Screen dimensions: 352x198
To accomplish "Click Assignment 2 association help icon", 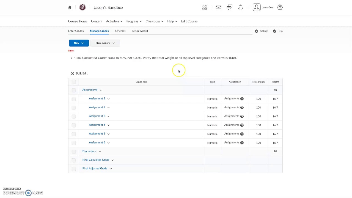I will (242, 107).
